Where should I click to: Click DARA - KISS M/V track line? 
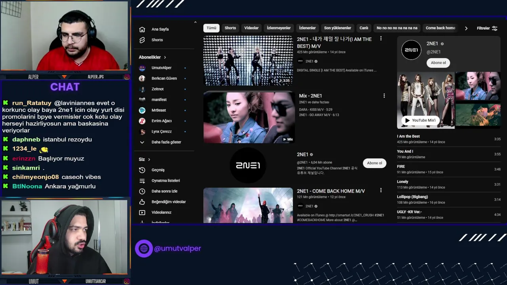tap(316, 110)
